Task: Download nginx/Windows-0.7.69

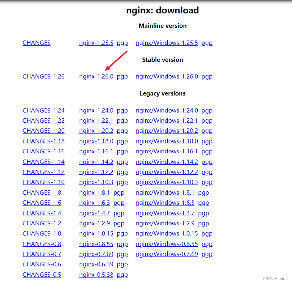Action: (167, 254)
